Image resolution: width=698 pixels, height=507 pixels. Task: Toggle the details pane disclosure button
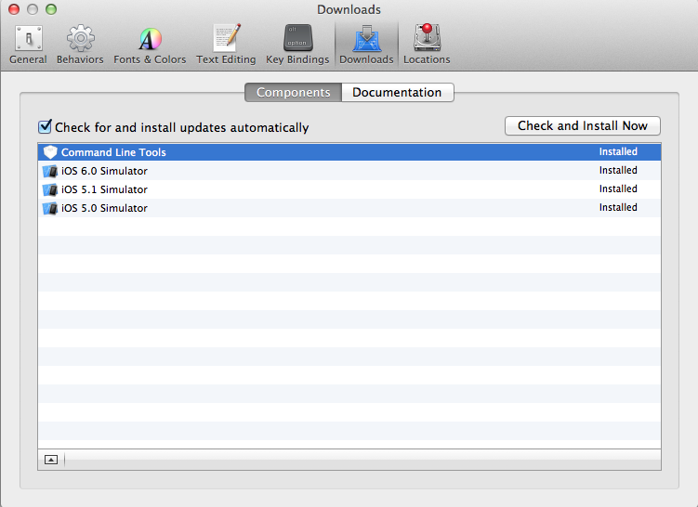[51, 460]
